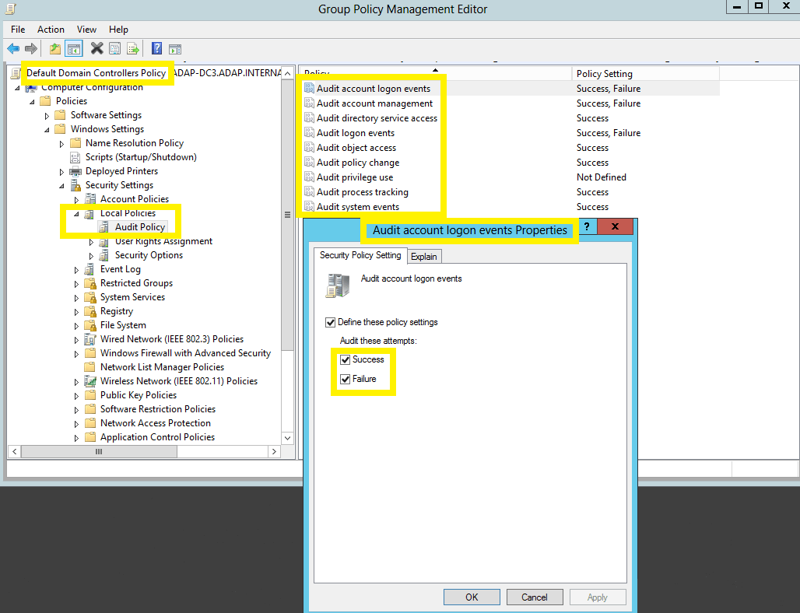Uncheck the Failure audit attempt checkbox
Image resolution: width=800 pixels, height=613 pixels.
pyautogui.click(x=344, y=379)
